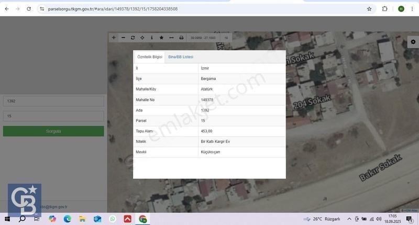Open Task View on taskbar
This screenshot has width=419, height=225.
tap(37, 219)
